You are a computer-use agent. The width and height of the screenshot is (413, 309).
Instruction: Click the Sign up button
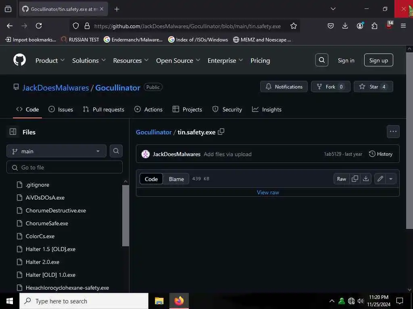378,60
